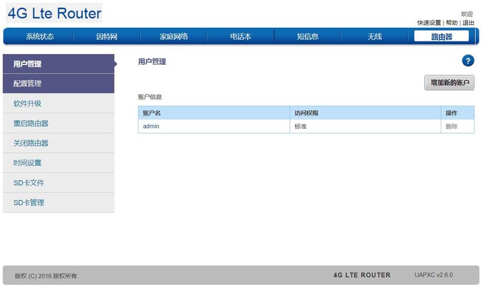Go to the 家庭网络 tab

coord(174,37)
